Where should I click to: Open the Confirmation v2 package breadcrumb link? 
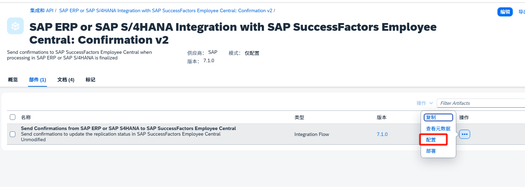[166, 10]
